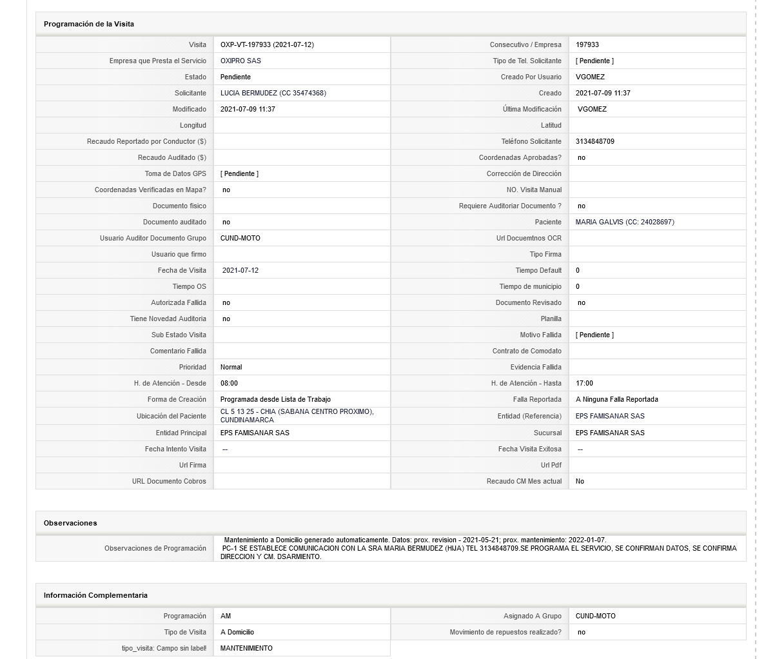775x659 pixels.
Task: Select Usuario Auditor Documento Grupo value CUND-MOTO
Action: [x=240, y=238]
